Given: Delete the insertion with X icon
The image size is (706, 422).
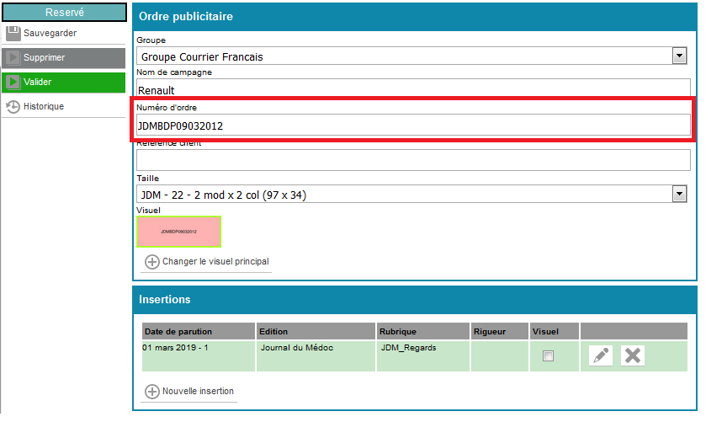Looking at the screenshot, I should pyautogui.click(x=633, y=355).
